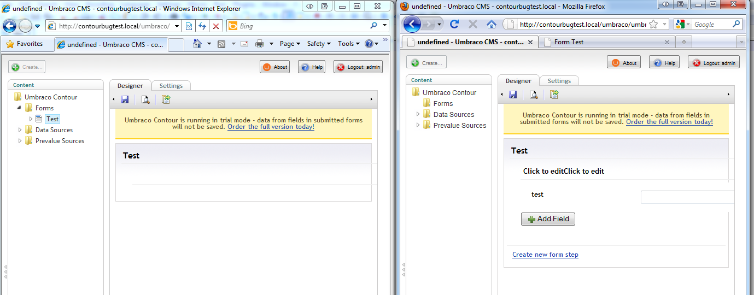Click IE RSS feeds icon
Image resolution: width=754 pixels, height=295 pixels.
tap(221, 44)
